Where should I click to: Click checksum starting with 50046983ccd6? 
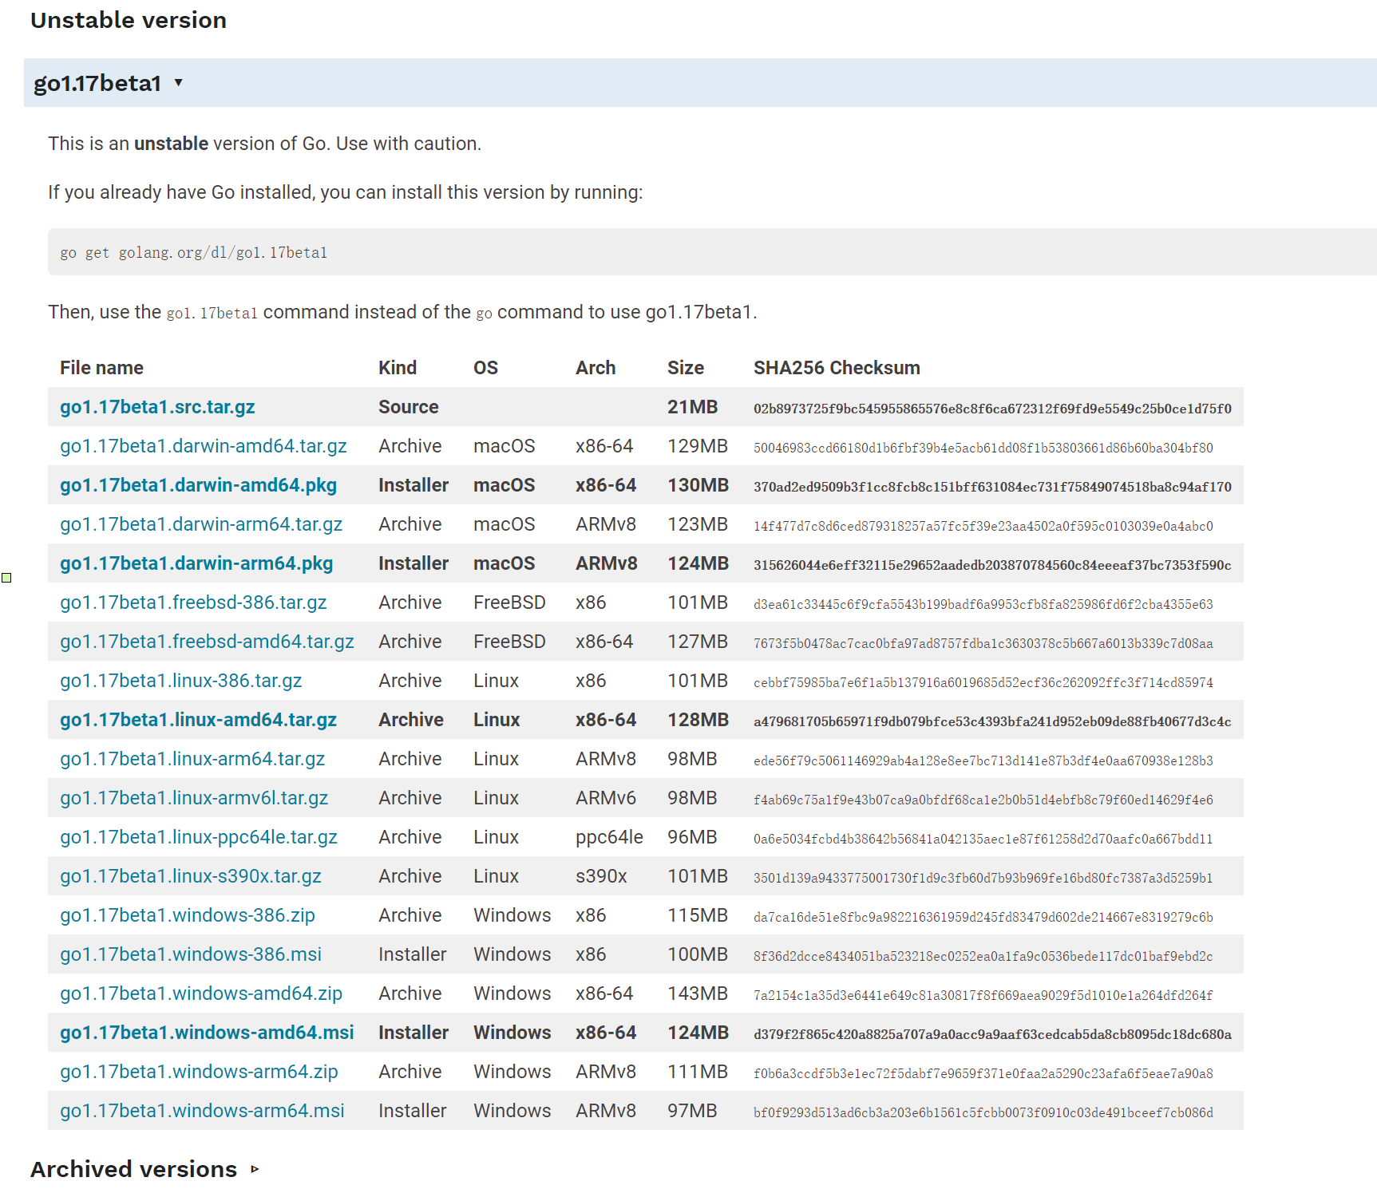(983, 448)
